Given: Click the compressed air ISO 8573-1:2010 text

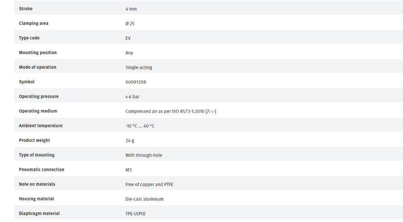Looking at the screenshot, I should coord(171,111).
